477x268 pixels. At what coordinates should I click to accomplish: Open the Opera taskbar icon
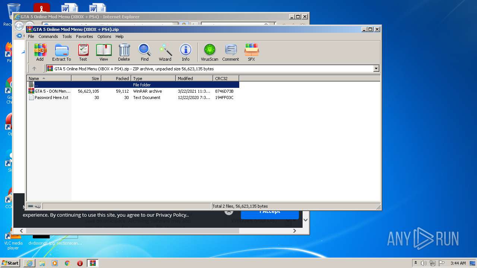click(80, 263)
